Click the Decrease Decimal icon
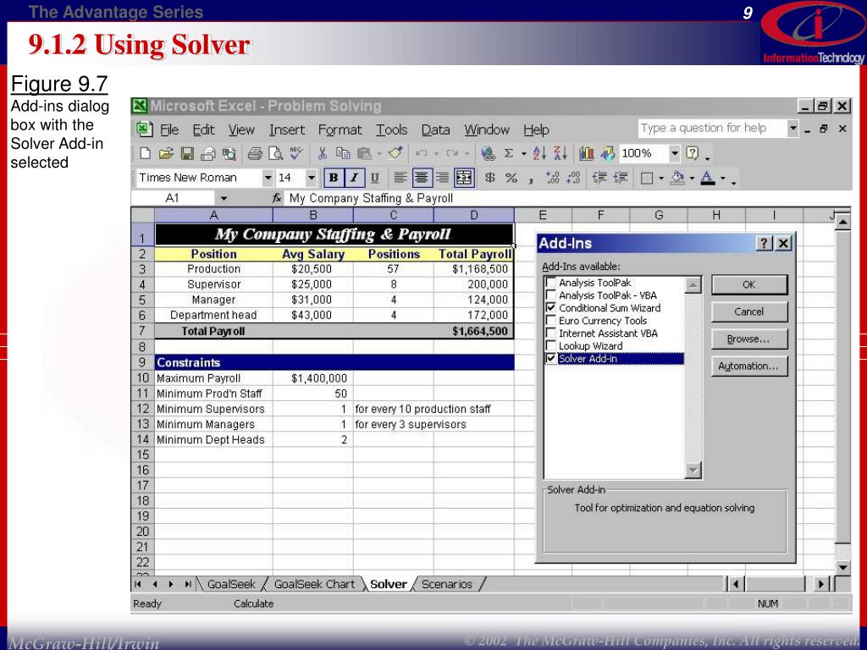Screen dimensions: 867x650 click(573, 178)
